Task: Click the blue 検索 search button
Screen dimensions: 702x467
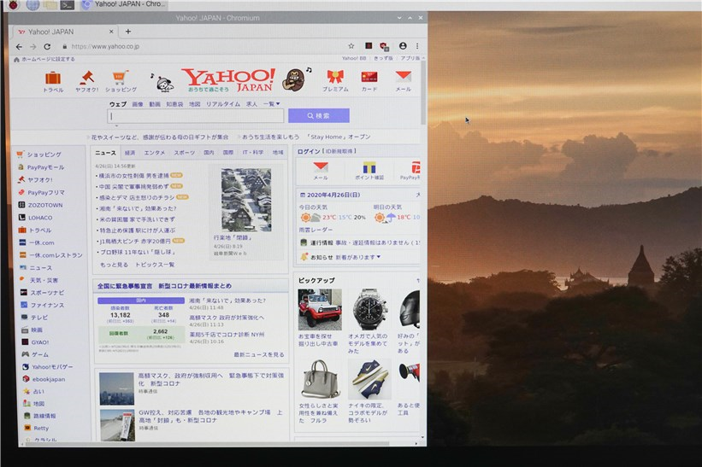Action: [x=319, y=116]
